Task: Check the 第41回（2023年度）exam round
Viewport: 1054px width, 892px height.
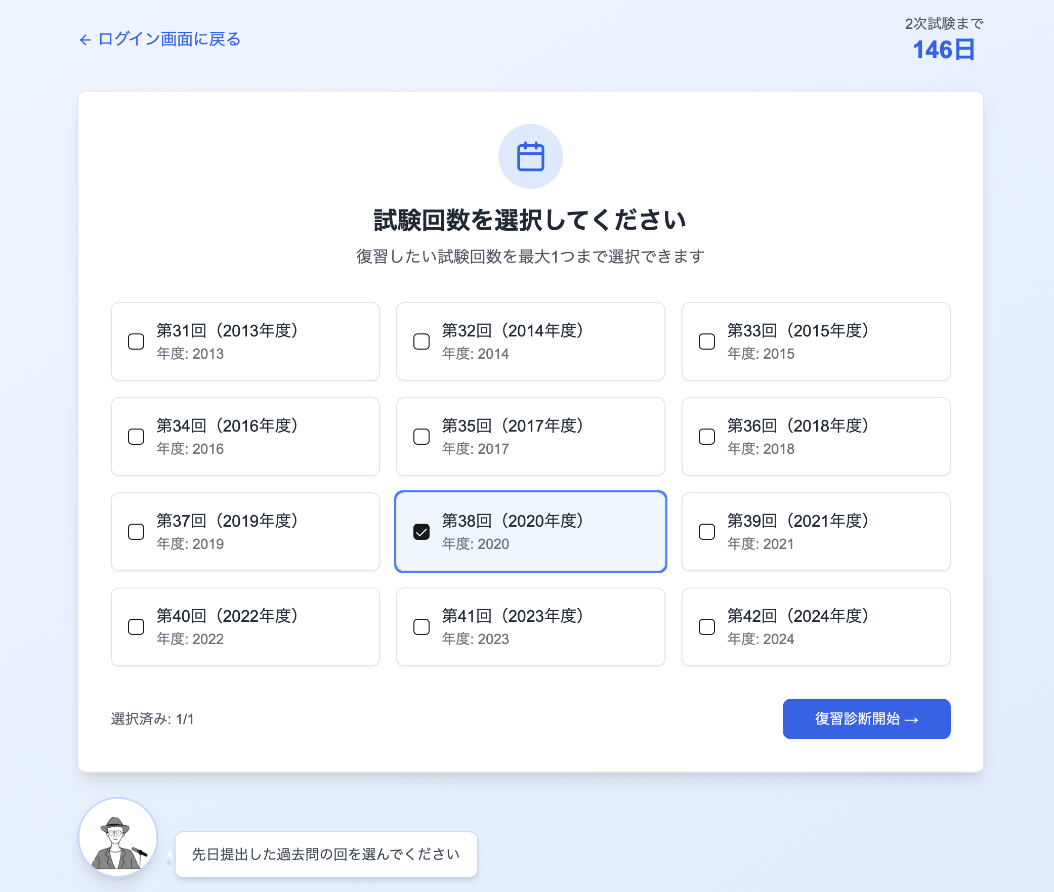Action: pos(420,626)
